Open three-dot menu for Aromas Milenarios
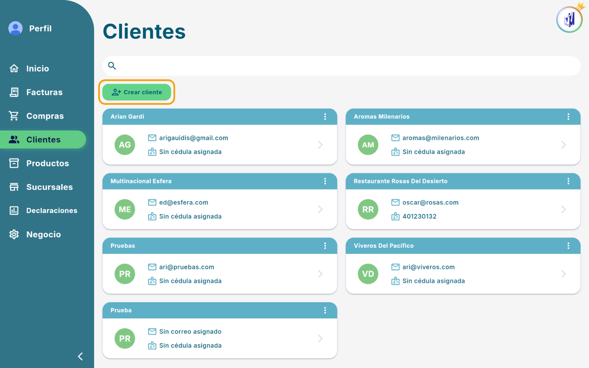This screenshot has height=368, width=589. click(568, 117)
